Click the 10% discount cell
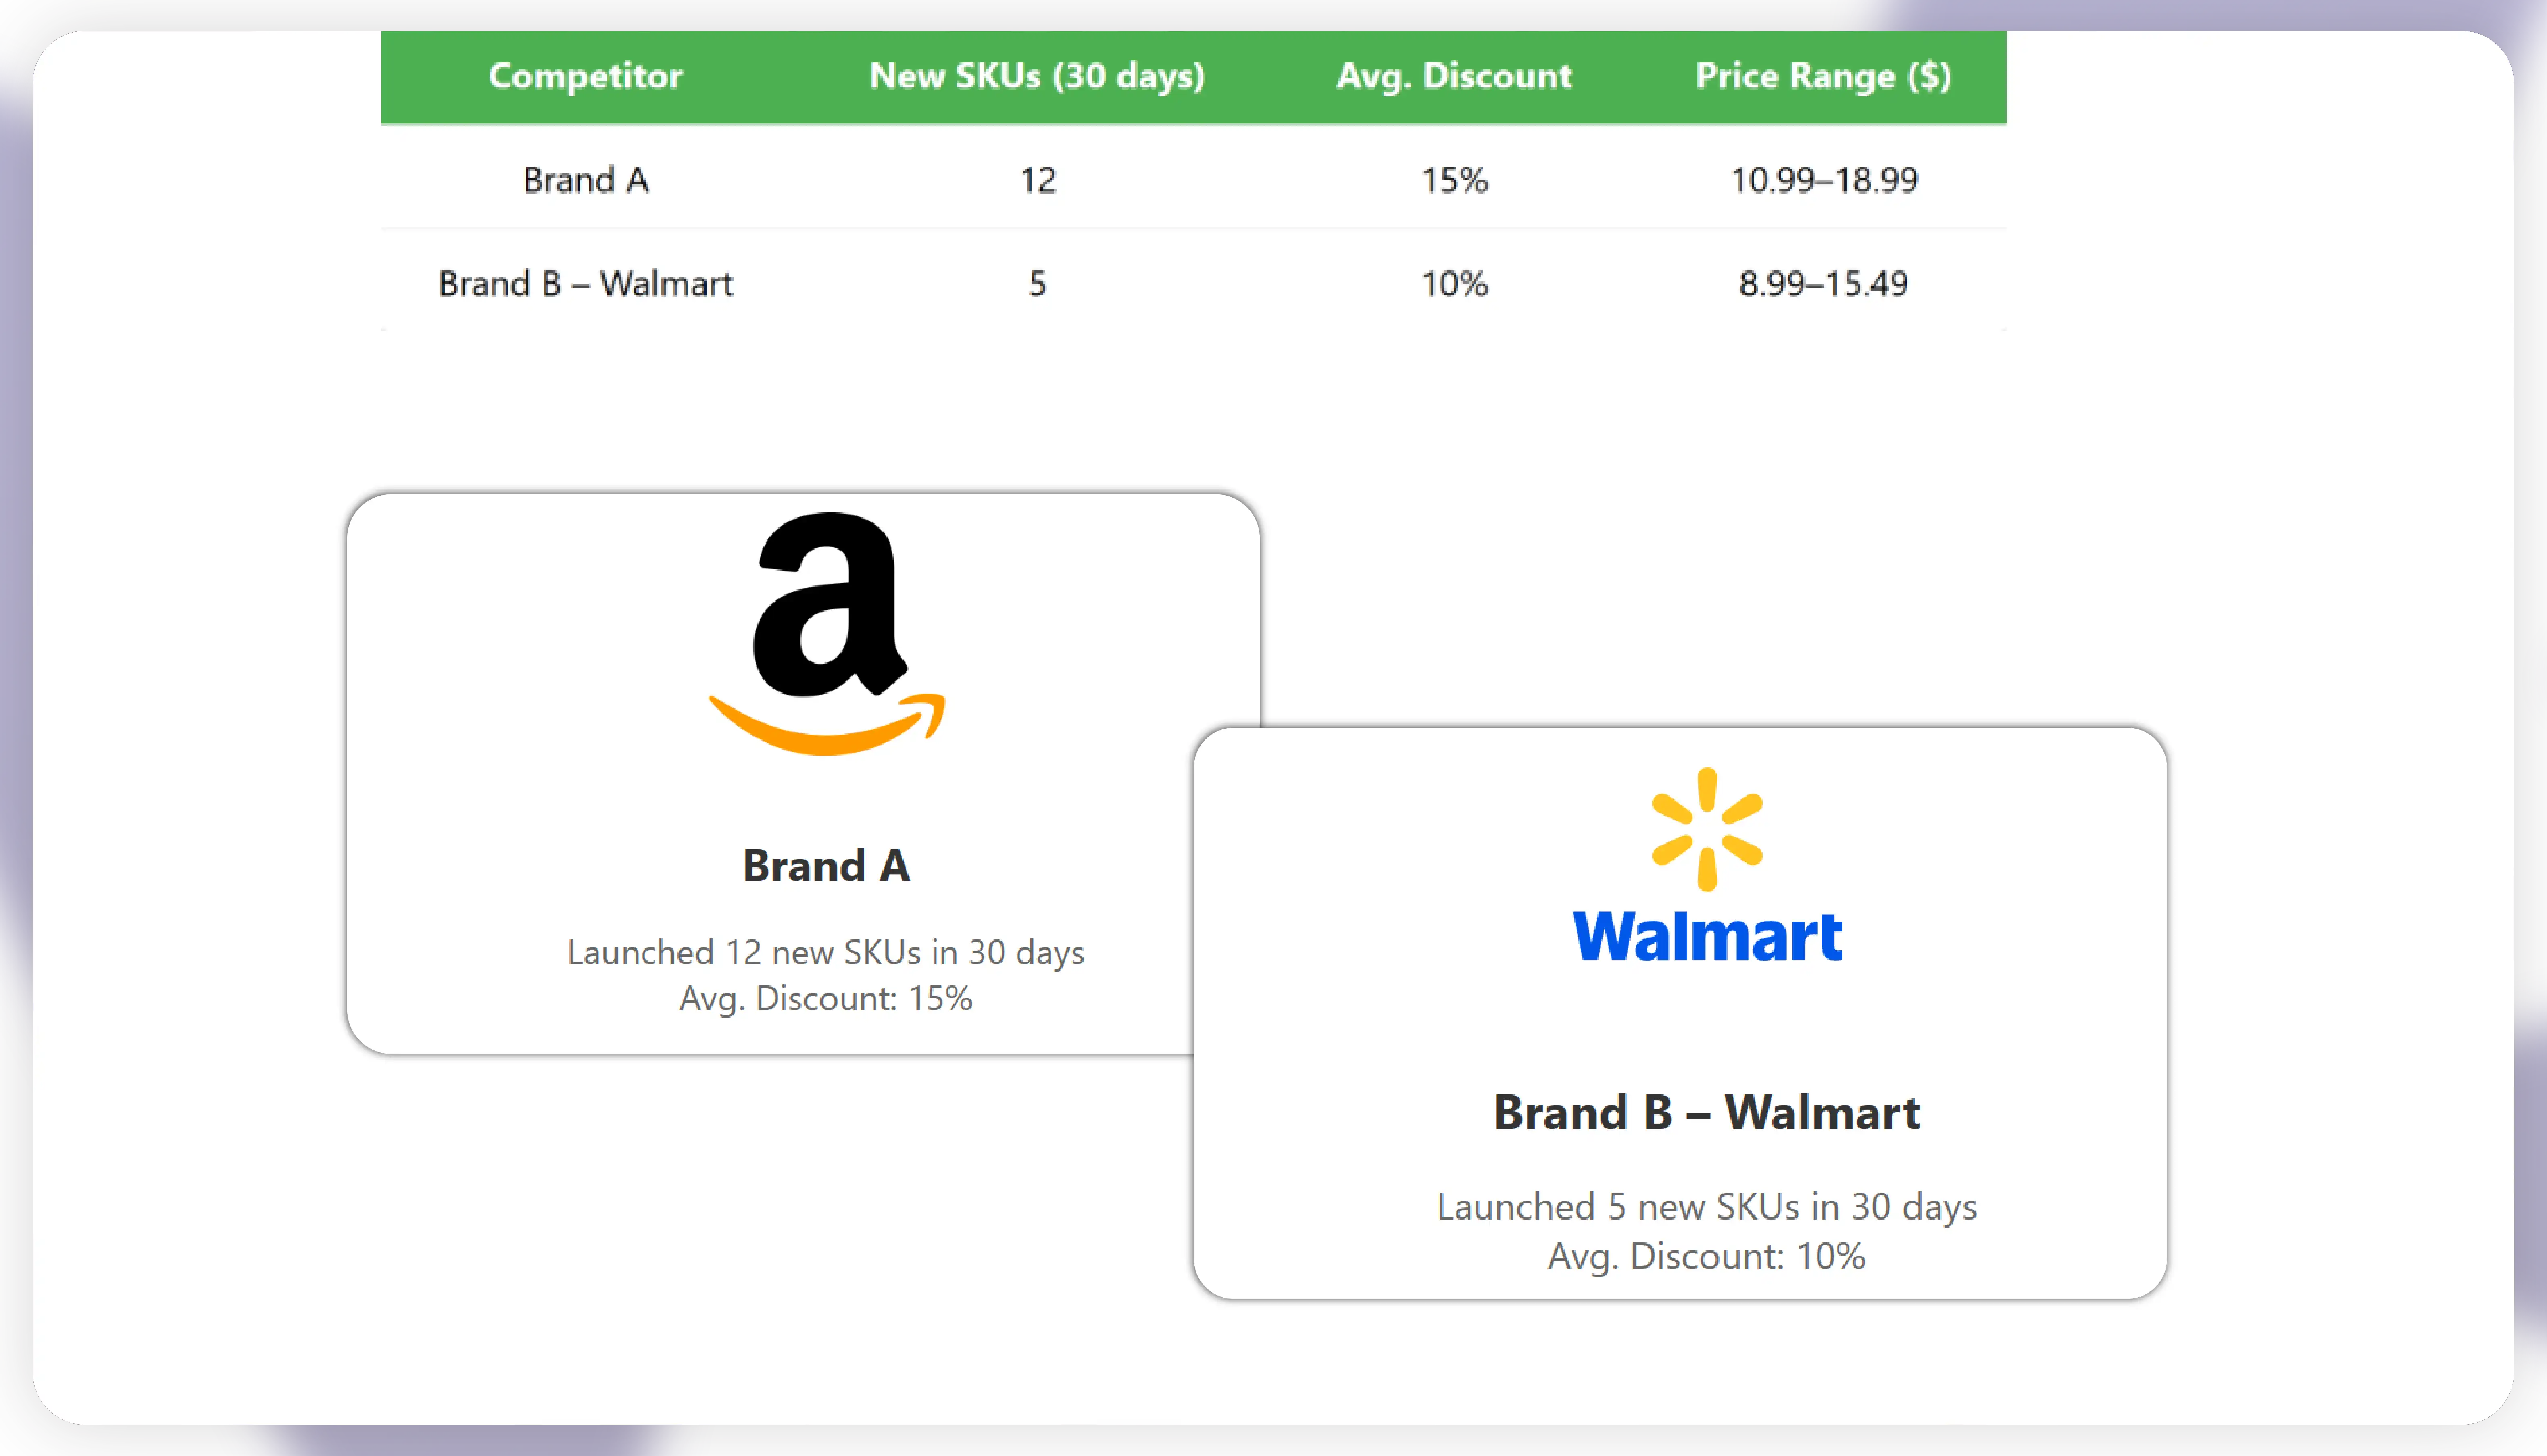This screenshot has height=1456, width=2547. click(x=1454, y=284)
